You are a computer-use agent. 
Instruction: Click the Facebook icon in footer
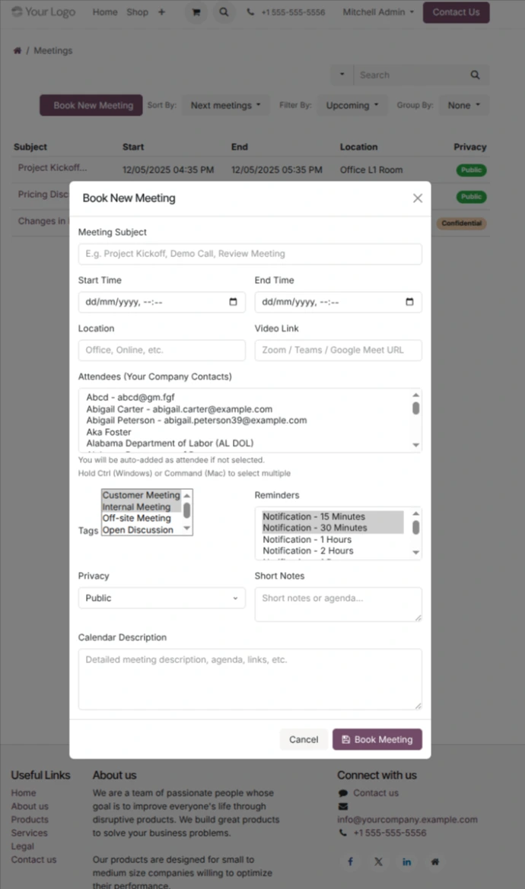tap(351, 862)
